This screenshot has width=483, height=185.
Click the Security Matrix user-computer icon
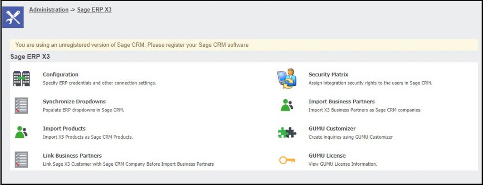tap(286, 78)
